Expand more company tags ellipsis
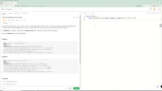The width and height of the screenshot is (162, 91). (10, 23)
